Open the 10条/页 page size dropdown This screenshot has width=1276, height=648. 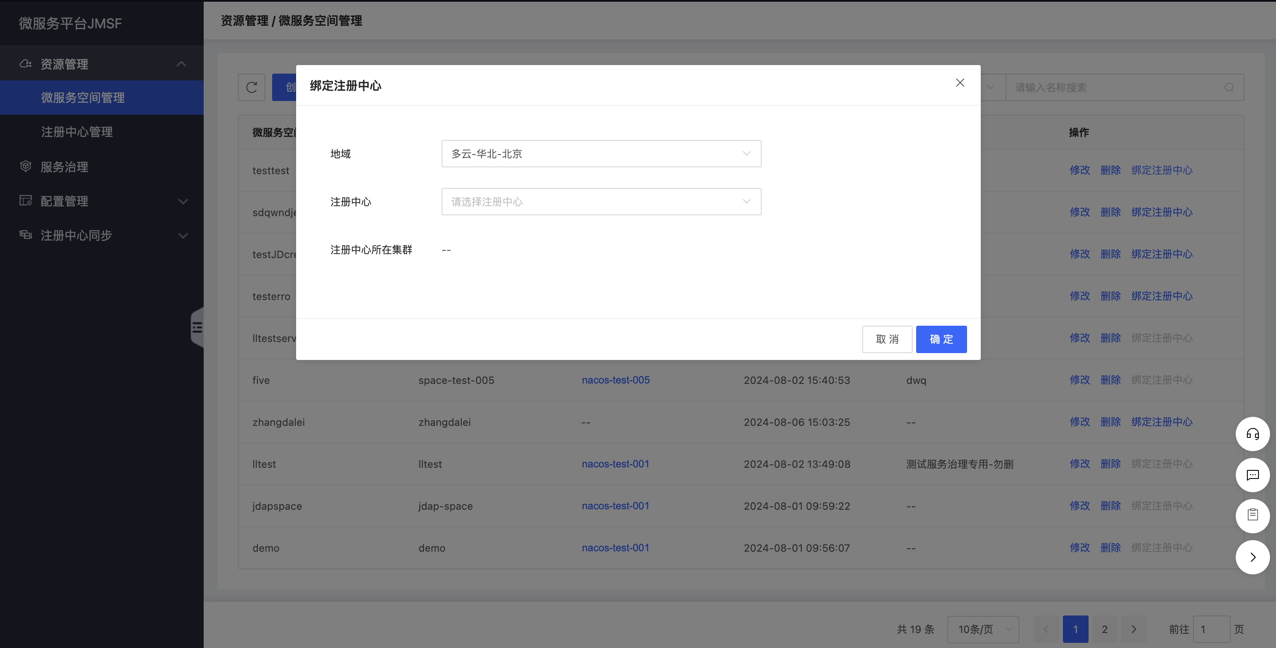983,629
